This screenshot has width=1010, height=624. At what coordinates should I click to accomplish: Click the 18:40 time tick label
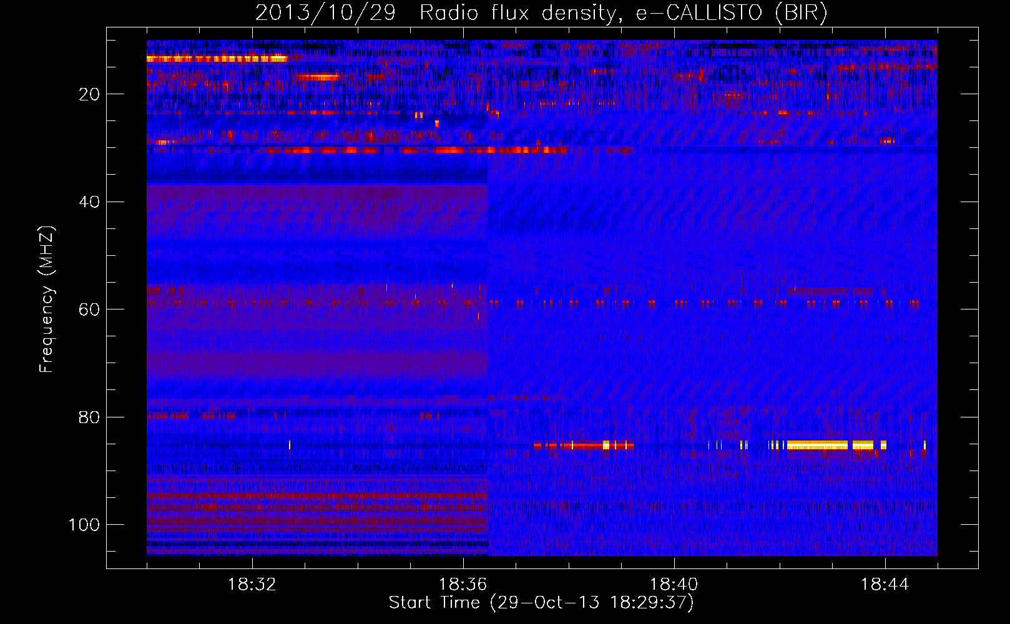pos(674,585)
